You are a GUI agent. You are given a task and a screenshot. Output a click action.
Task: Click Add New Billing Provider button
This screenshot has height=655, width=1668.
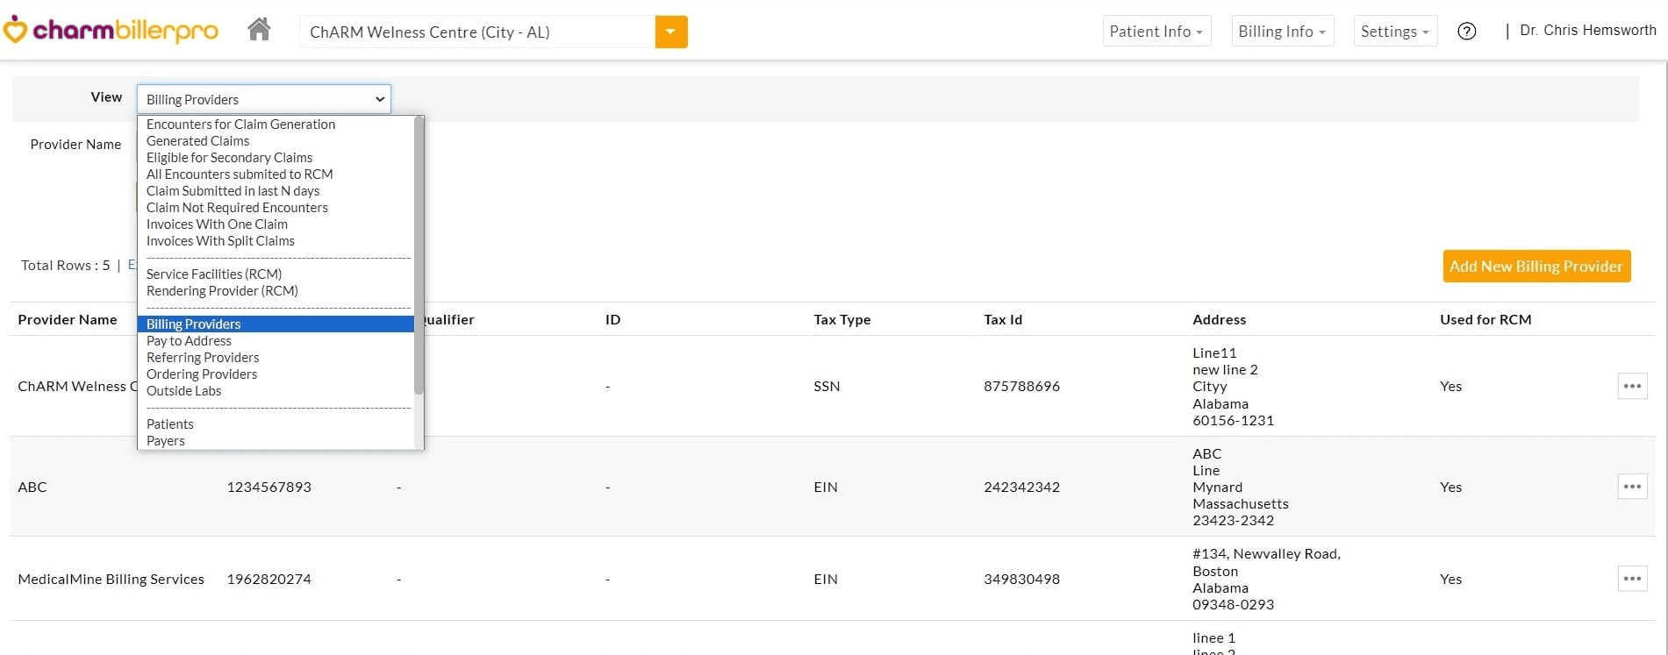point(1536,267)
